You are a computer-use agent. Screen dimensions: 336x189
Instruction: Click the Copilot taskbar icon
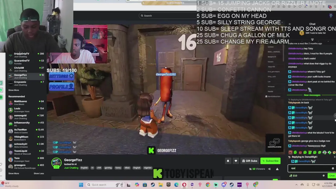pyautogui.click(x=137, y=185)
